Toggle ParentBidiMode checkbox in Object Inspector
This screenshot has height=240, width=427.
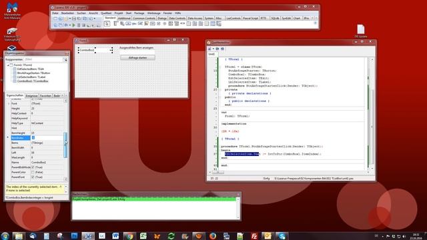(33, 167)
